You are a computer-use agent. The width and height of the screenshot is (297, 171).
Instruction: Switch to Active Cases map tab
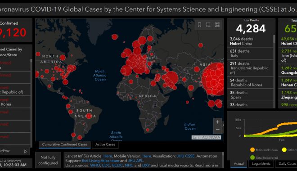coord(105,144)
